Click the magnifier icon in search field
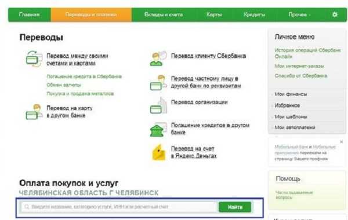 pos(27,207)
